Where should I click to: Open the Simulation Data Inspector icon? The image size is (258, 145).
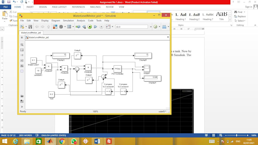[x=108, y=27]
